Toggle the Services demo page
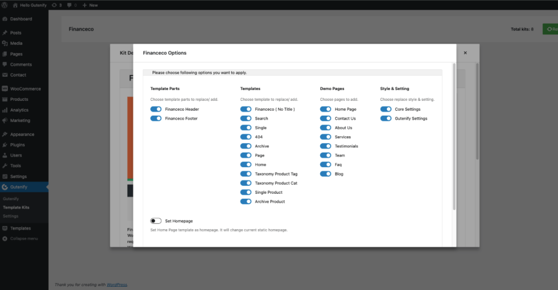This screenshot has height=290, width=558. (325, 137)
